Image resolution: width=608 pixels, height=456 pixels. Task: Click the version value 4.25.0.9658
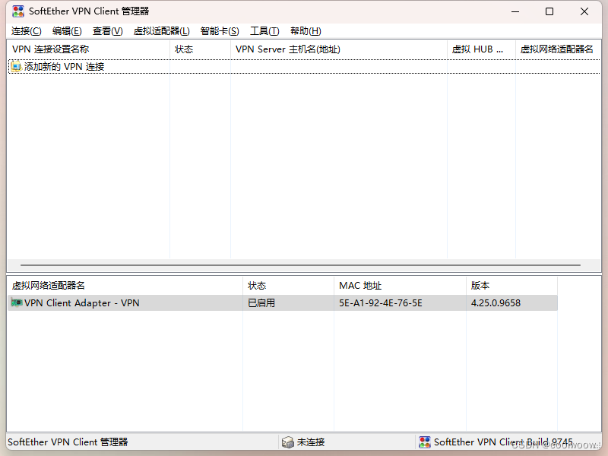pos(496,302)
